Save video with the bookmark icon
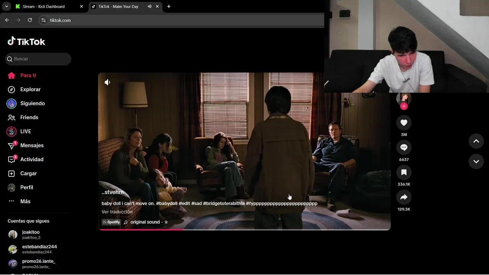The height and width of the screenshot is (275, 489). 404,172
